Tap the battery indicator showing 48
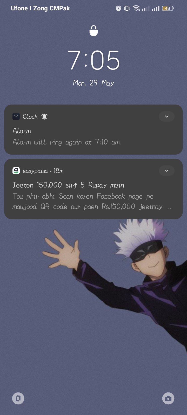 pyautogui.click(x=168, y=8)
